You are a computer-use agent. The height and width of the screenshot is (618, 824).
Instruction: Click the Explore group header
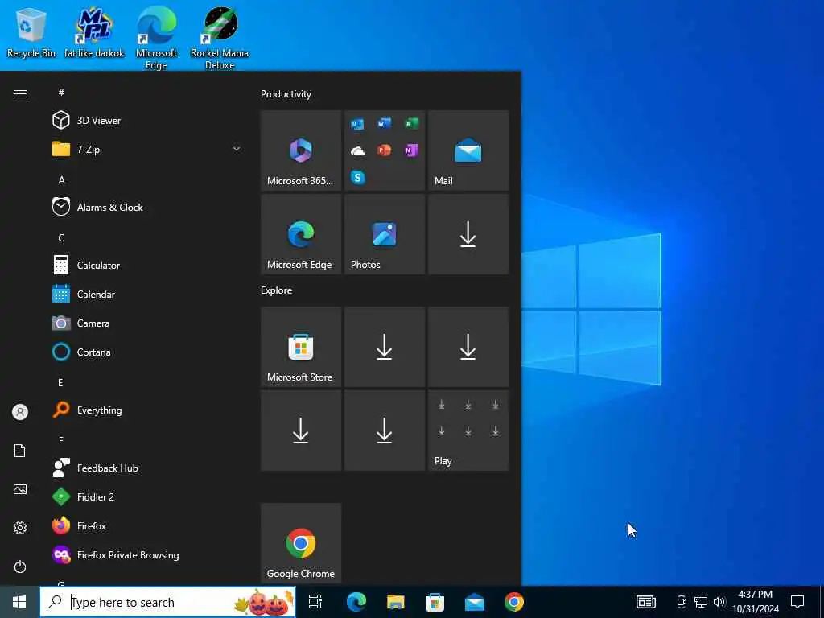click(277, 290)
